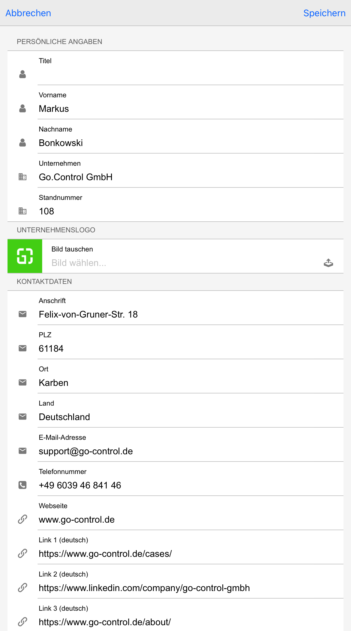
Task: Tap the link icon beside Link 1 (deutsch)
Action: point(23,553)
